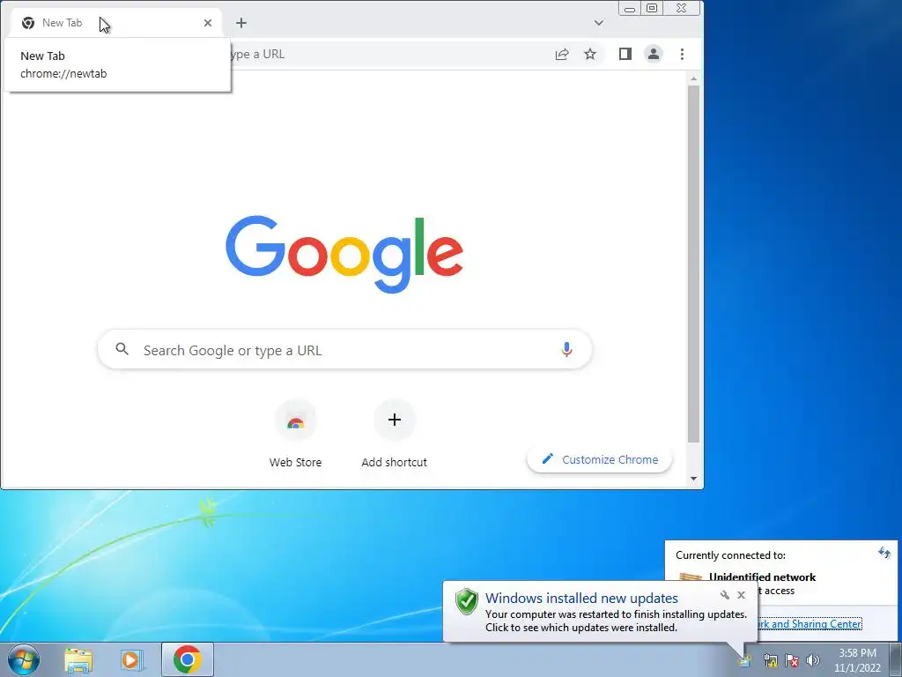Click the green shield icon in notification
902x677 pixels.
(467, 601)
